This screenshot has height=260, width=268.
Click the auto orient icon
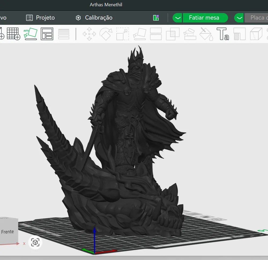31,34
